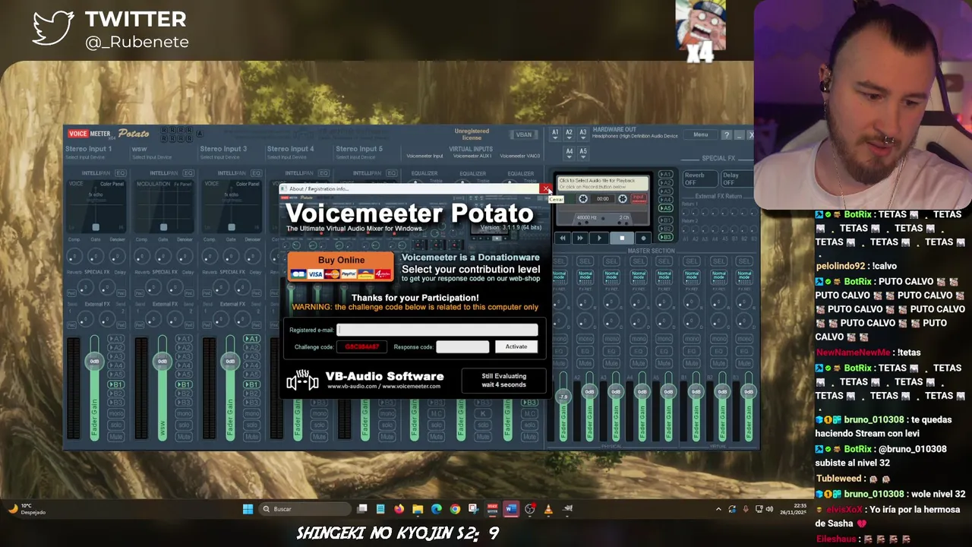
Task: Select input device for the wsw strip
Action: (x=153, y=157)
